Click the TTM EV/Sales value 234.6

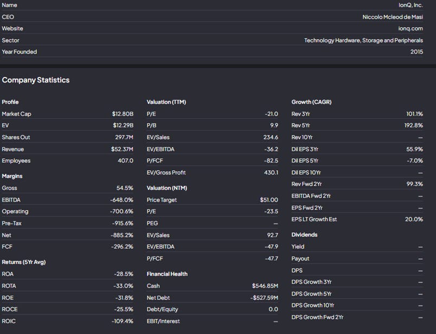[x=271, y=137]
